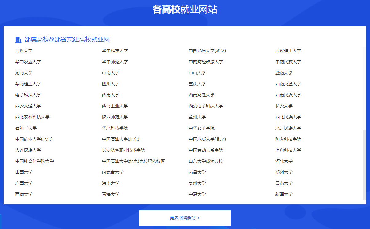Open 河北大学 link
370x229 pixels.
(284, 161)
